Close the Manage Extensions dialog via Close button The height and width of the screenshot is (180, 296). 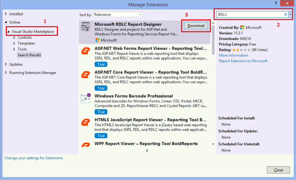point(278,170)
